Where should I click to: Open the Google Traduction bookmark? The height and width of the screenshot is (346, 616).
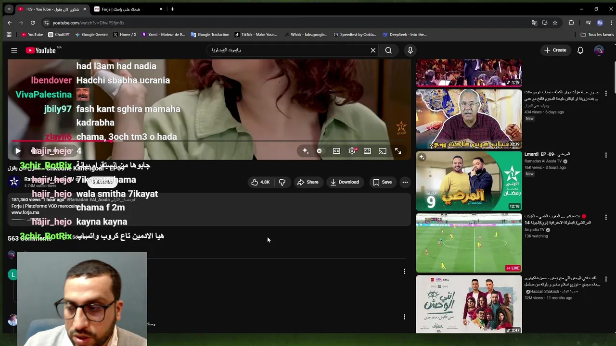(210, 35)
